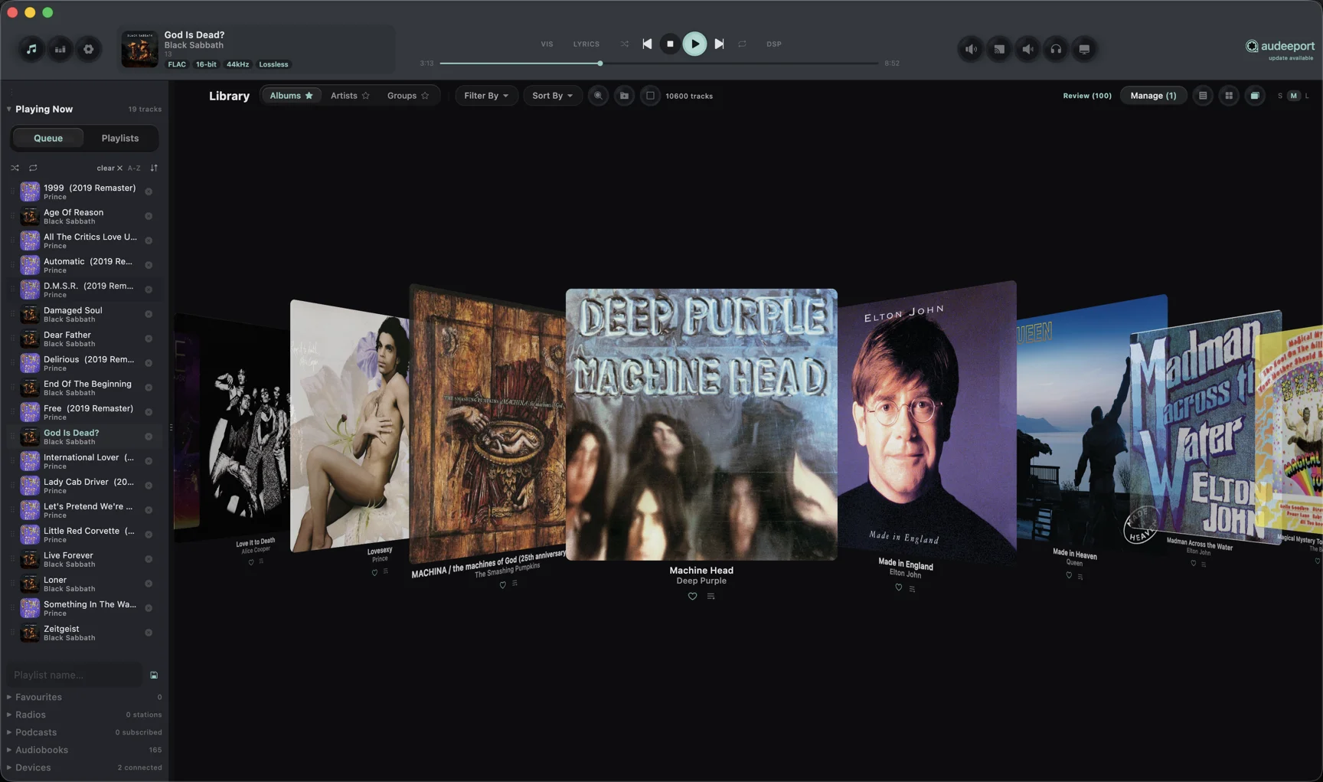Select large size L option
The width and height of the screenshot is (1323, 782).
pyautogui.click(x=1307, y=96)
